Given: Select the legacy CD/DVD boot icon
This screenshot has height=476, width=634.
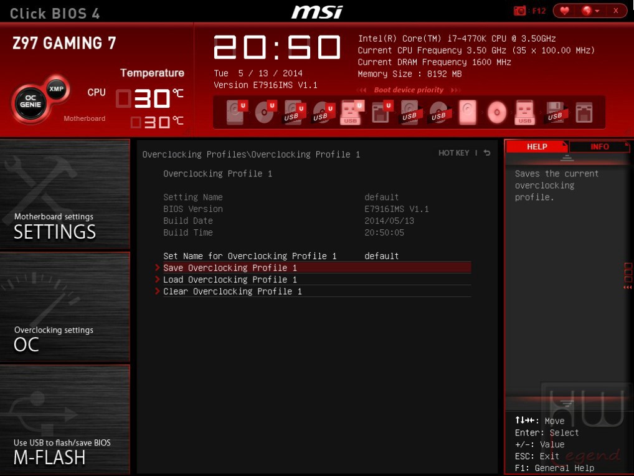Looking at the screenshot, I should tap(497, 112).
